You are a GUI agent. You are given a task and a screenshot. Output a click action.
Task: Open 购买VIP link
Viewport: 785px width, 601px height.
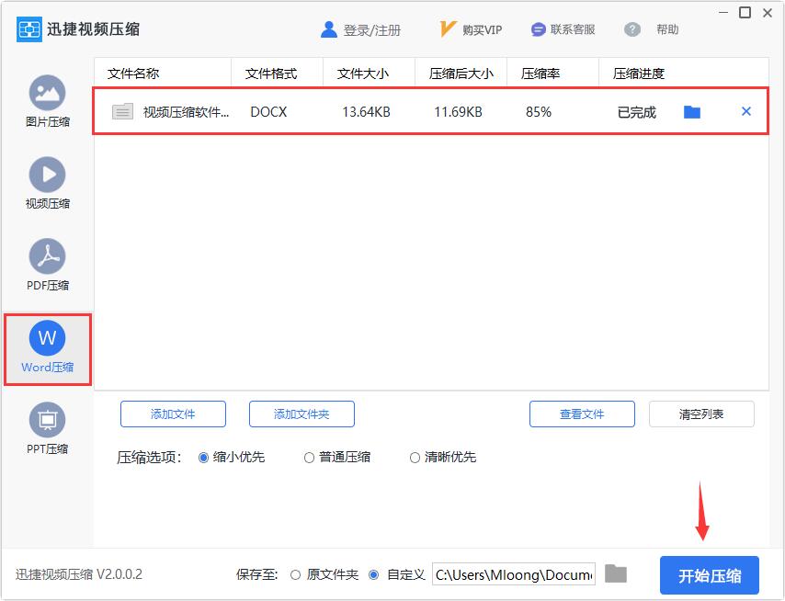point(482,30)
